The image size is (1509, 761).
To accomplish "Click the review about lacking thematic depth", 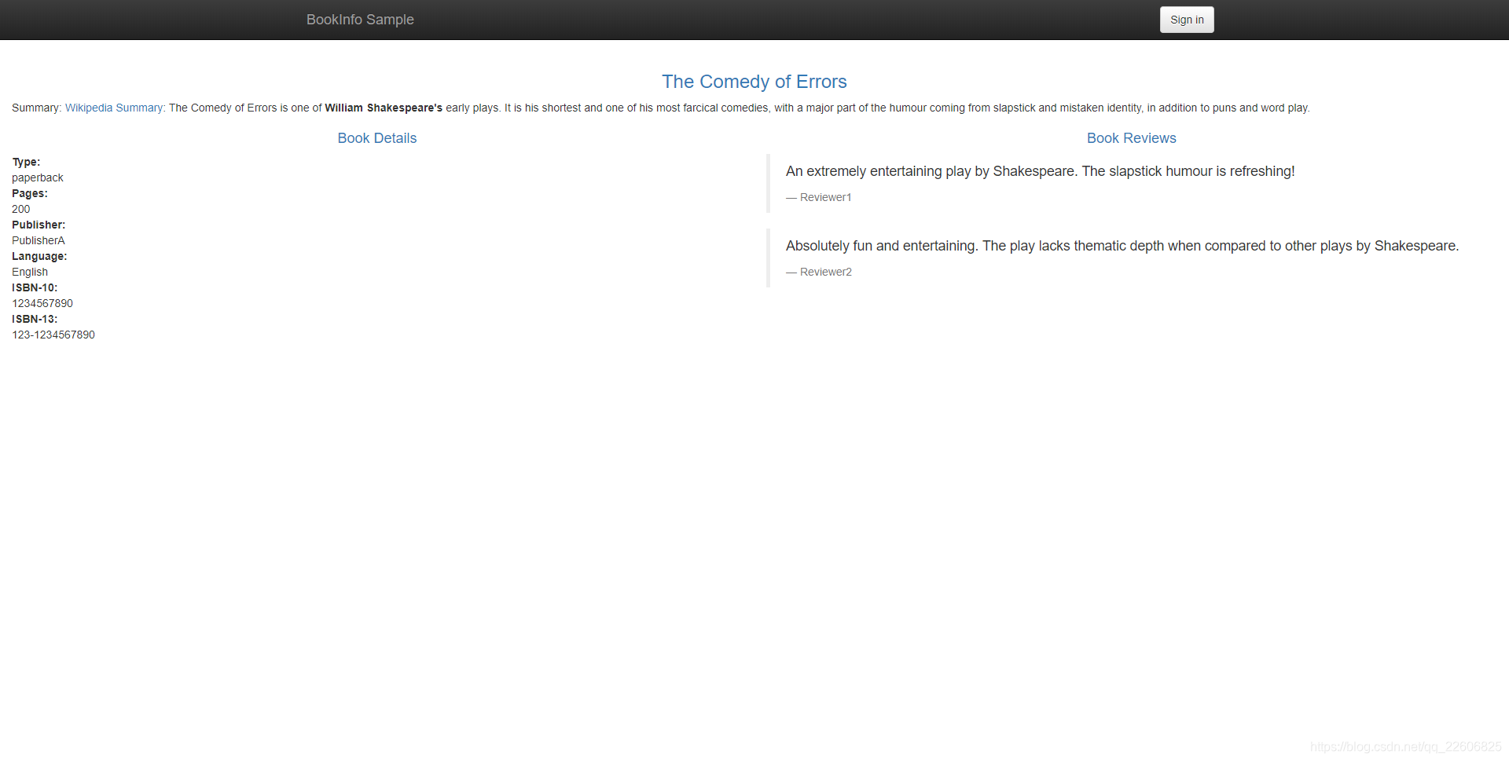I will coord(1122,246).
